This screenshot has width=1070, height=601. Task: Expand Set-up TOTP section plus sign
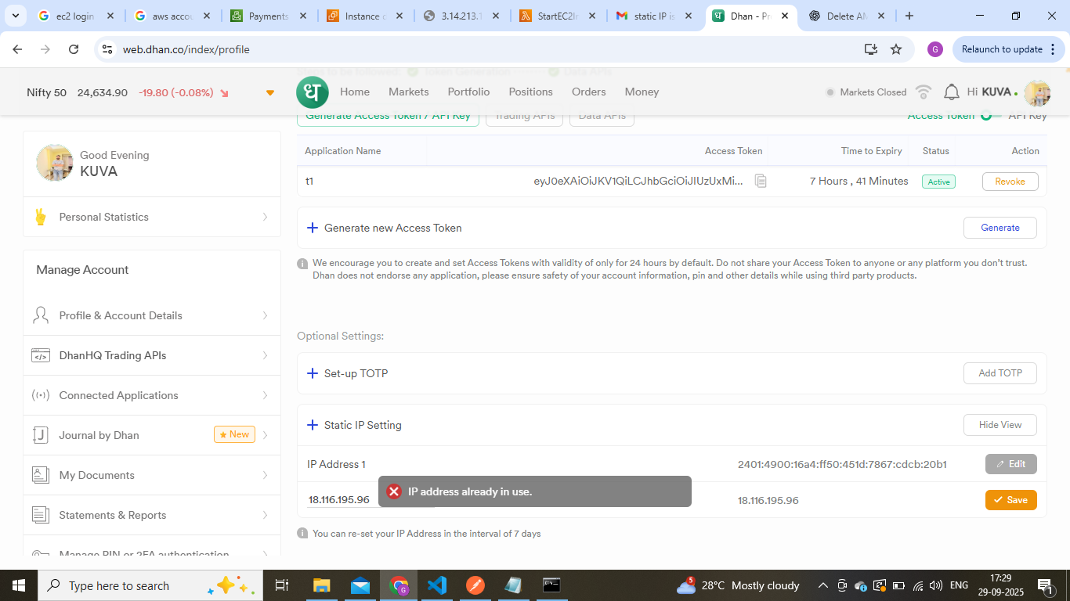click(x=312, y=373)
